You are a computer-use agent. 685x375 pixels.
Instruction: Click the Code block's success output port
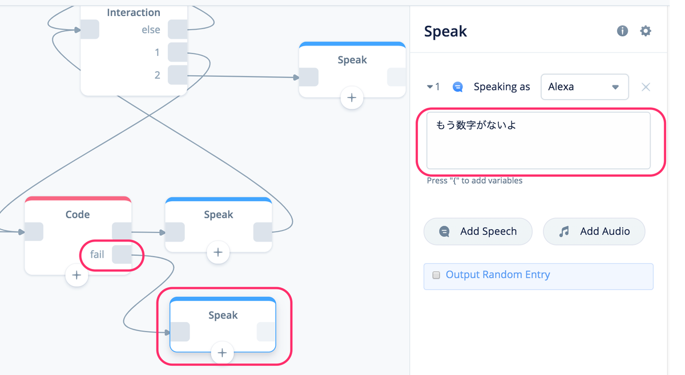(122, 232)
